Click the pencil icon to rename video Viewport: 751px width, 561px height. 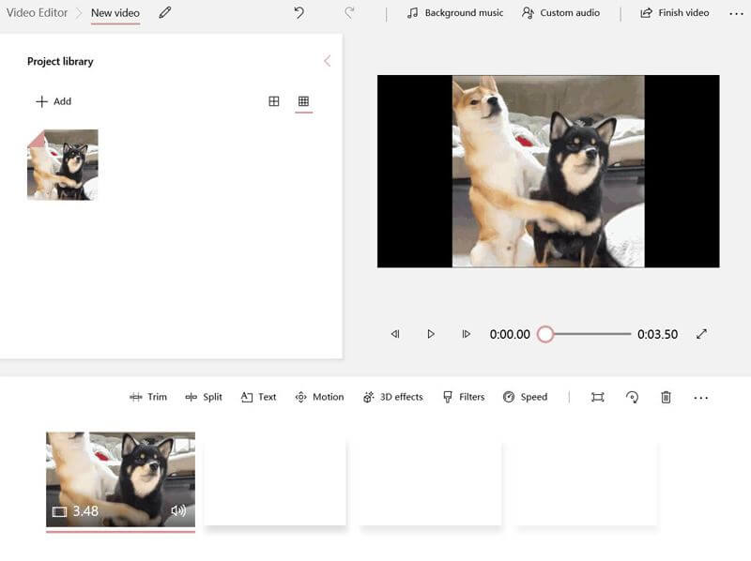point(165,13)
